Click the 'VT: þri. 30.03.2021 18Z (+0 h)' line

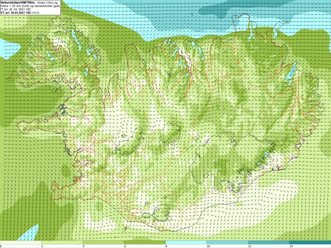click(x=20, y=13)
